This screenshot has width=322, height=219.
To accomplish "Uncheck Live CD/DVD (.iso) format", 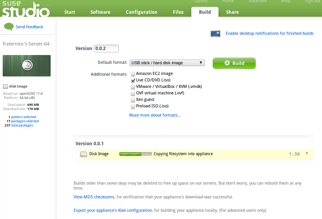I will 133,80.
